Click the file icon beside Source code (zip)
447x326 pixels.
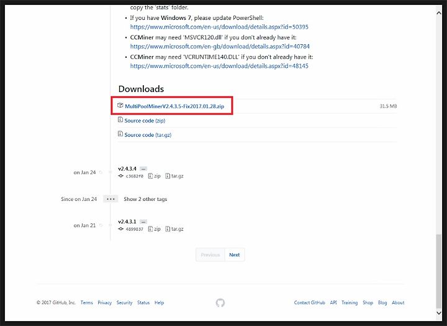[120, 119]
